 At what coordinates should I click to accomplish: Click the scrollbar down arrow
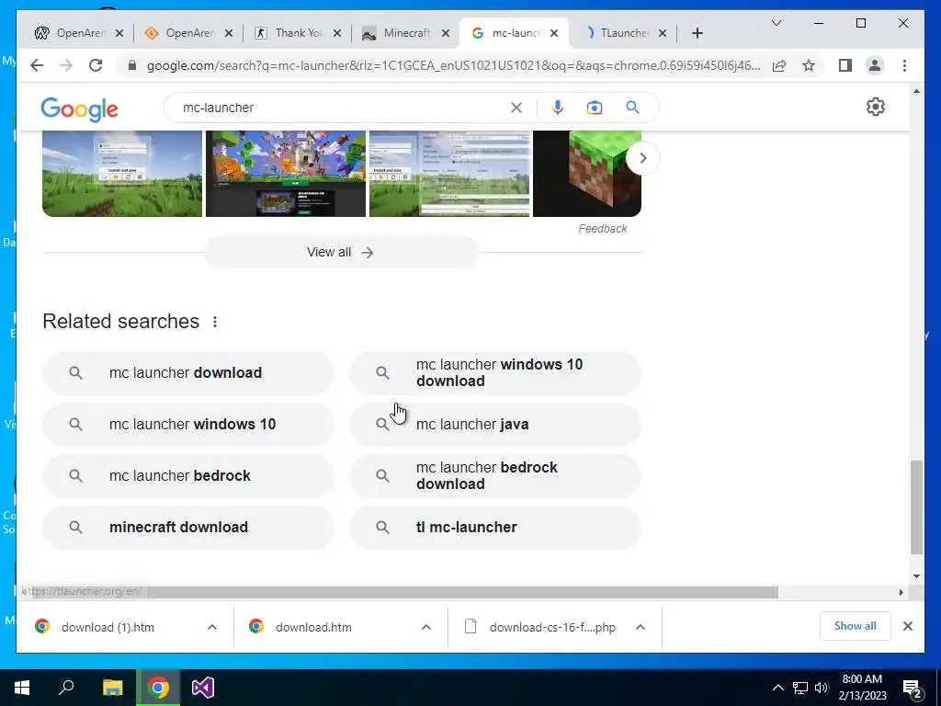click(916, 576)
